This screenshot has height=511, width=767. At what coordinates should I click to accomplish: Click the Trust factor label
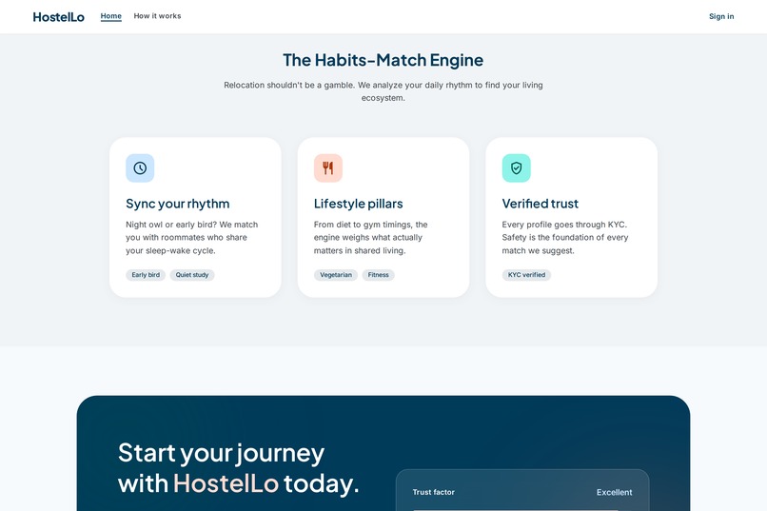[433, 492]
